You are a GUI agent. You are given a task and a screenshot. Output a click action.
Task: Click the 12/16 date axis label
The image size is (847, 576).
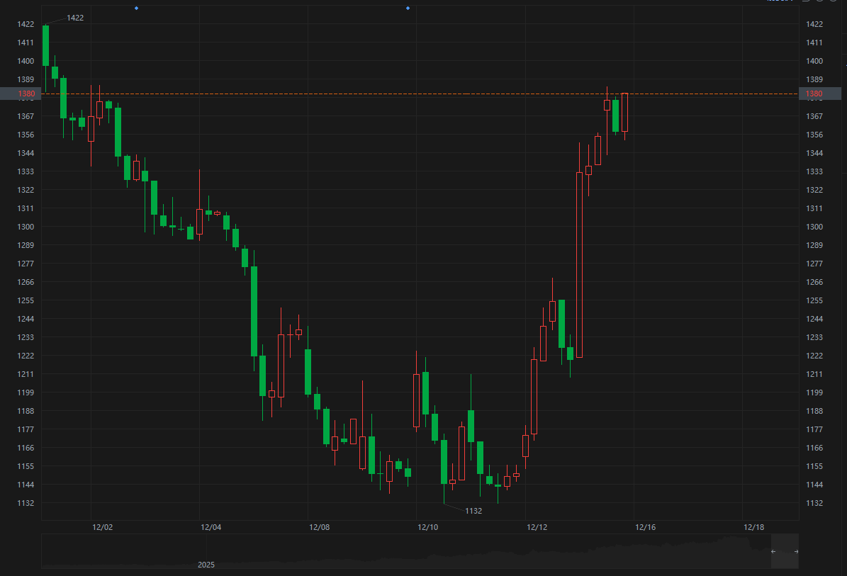coord(645,527)
